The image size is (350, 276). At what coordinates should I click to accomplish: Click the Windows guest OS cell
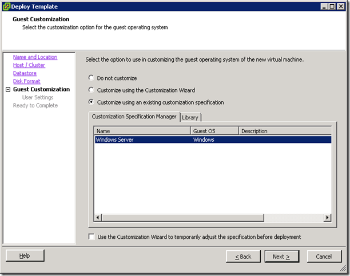[204, 139]
